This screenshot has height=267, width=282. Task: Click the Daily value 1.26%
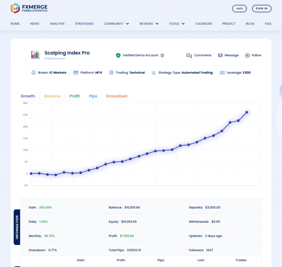43,222
